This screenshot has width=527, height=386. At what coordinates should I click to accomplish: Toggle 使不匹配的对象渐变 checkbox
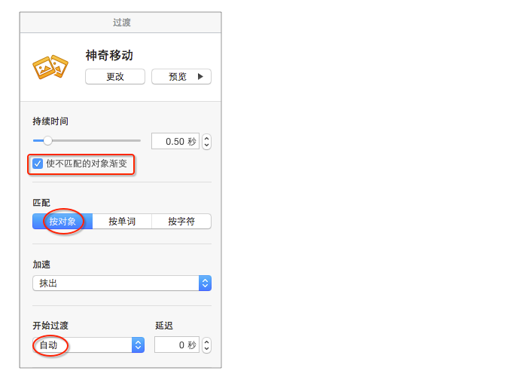[38, 164]
